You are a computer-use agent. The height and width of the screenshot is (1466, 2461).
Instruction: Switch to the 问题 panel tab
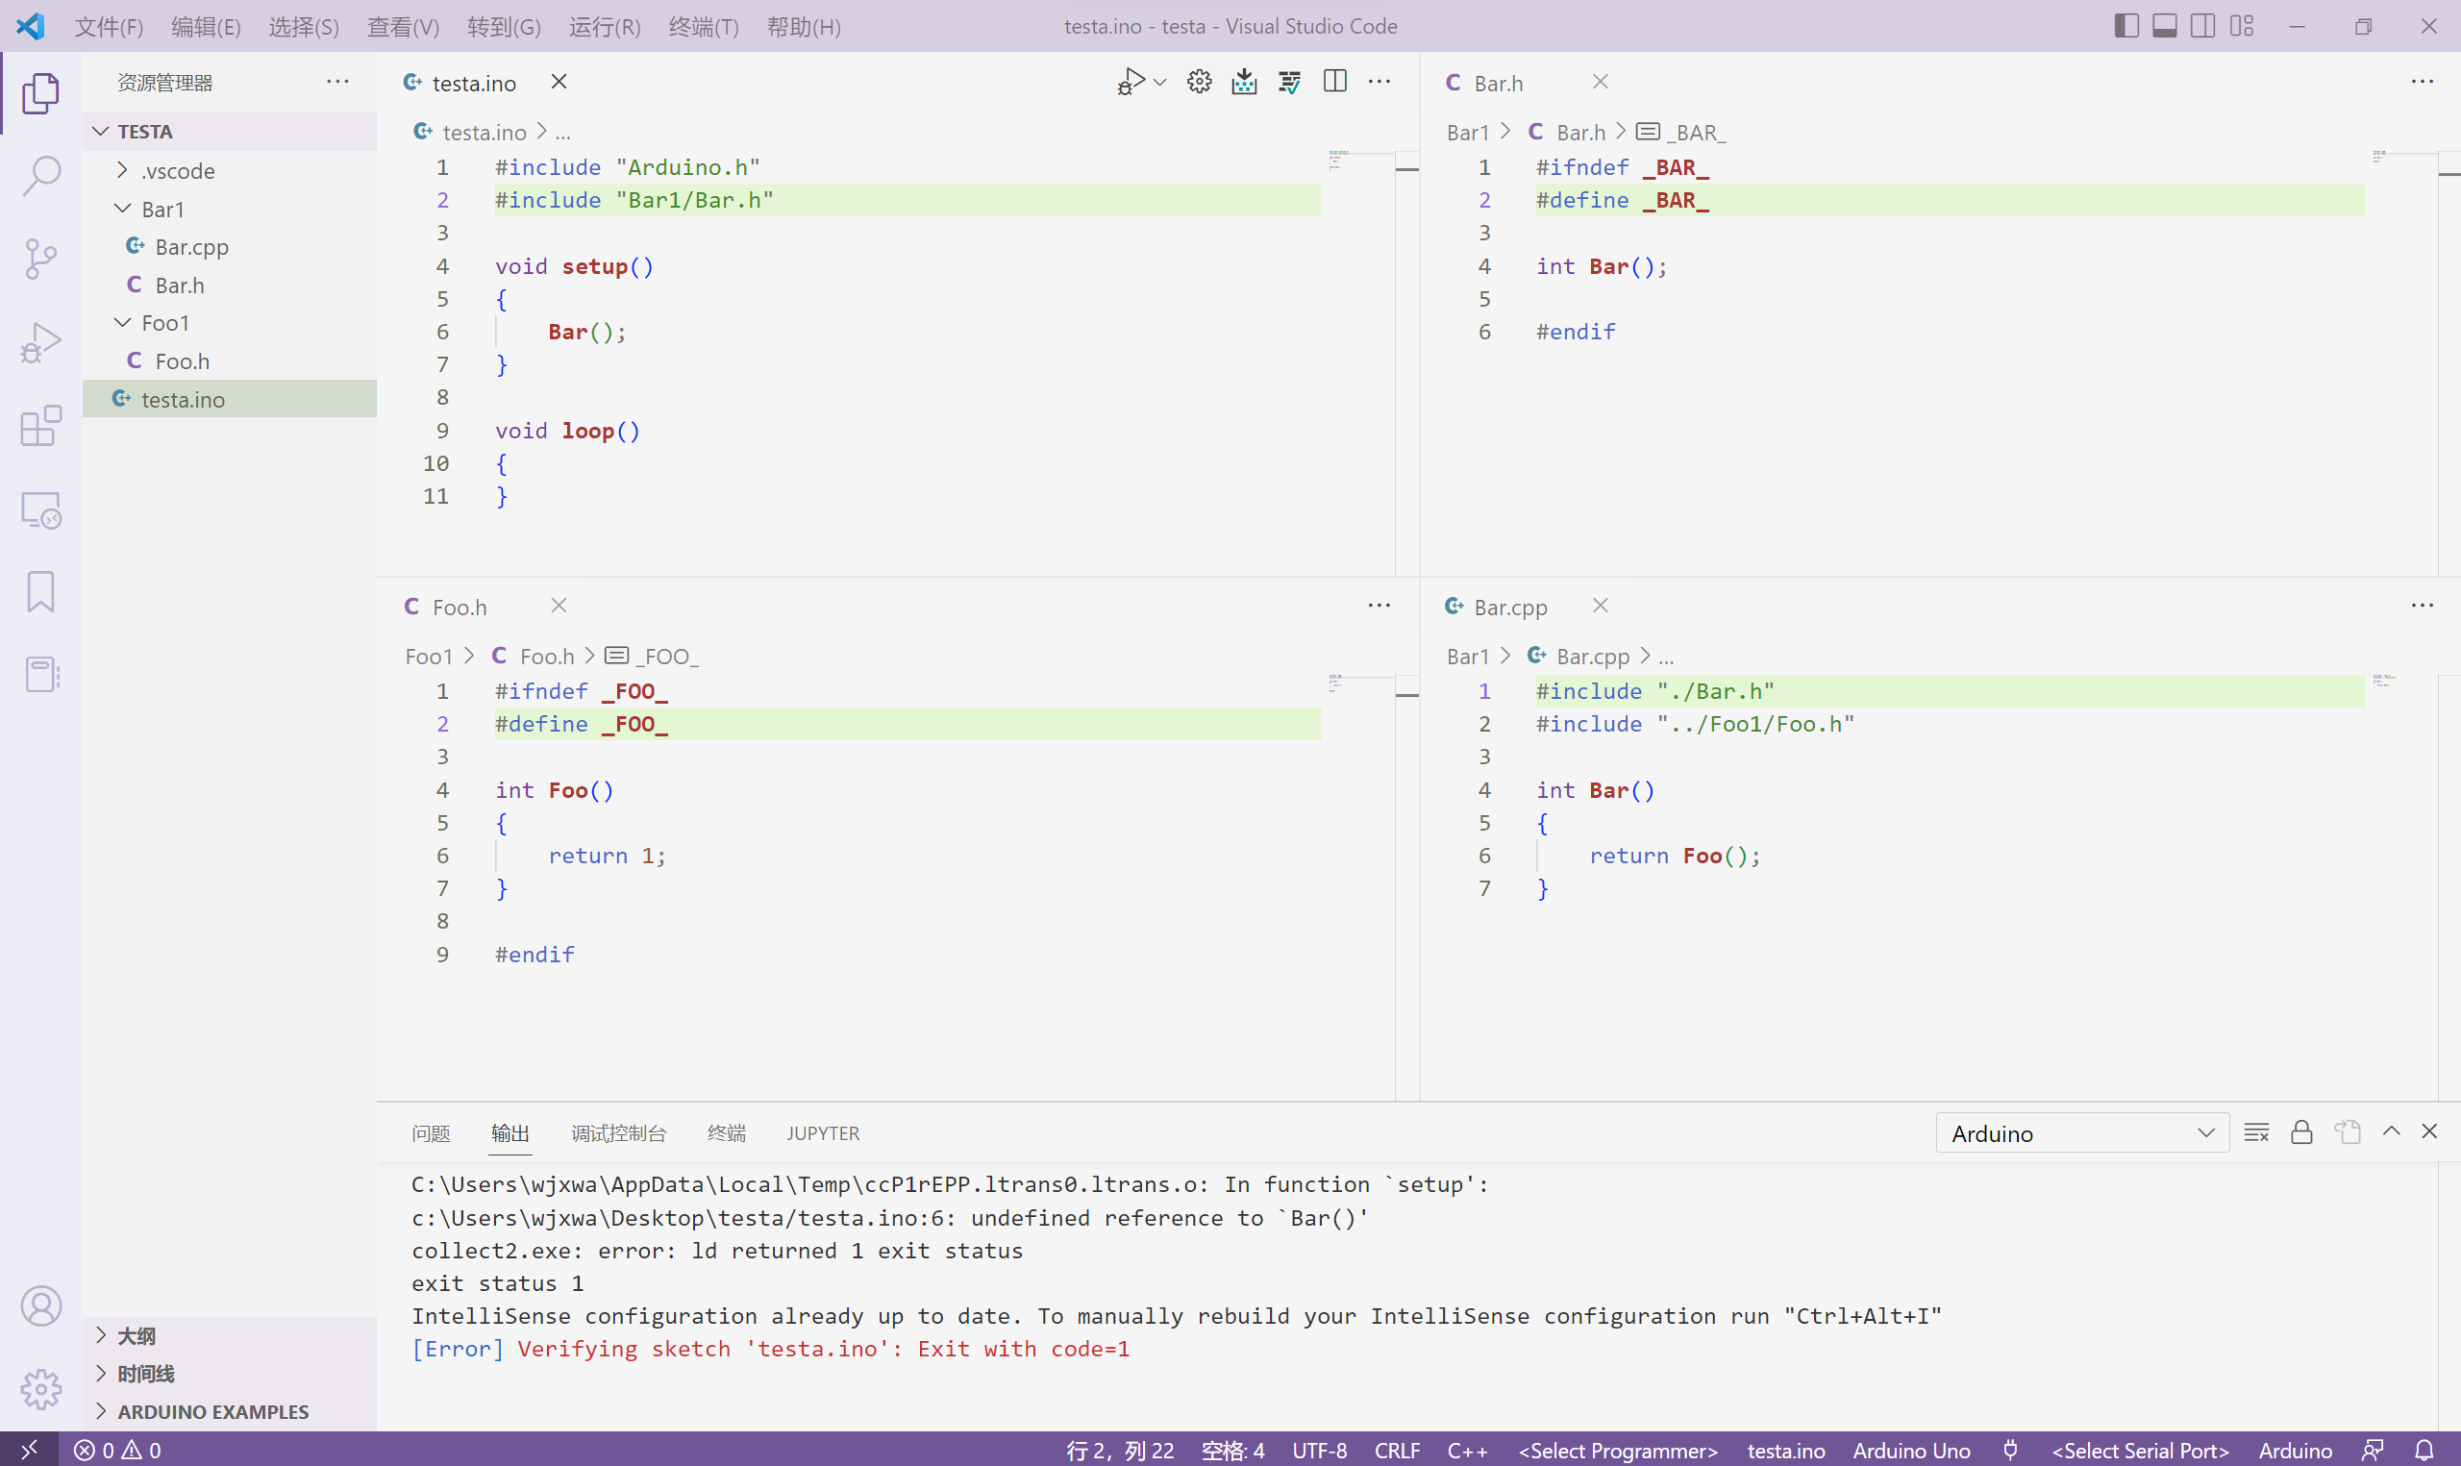[x=431, y=1133]
